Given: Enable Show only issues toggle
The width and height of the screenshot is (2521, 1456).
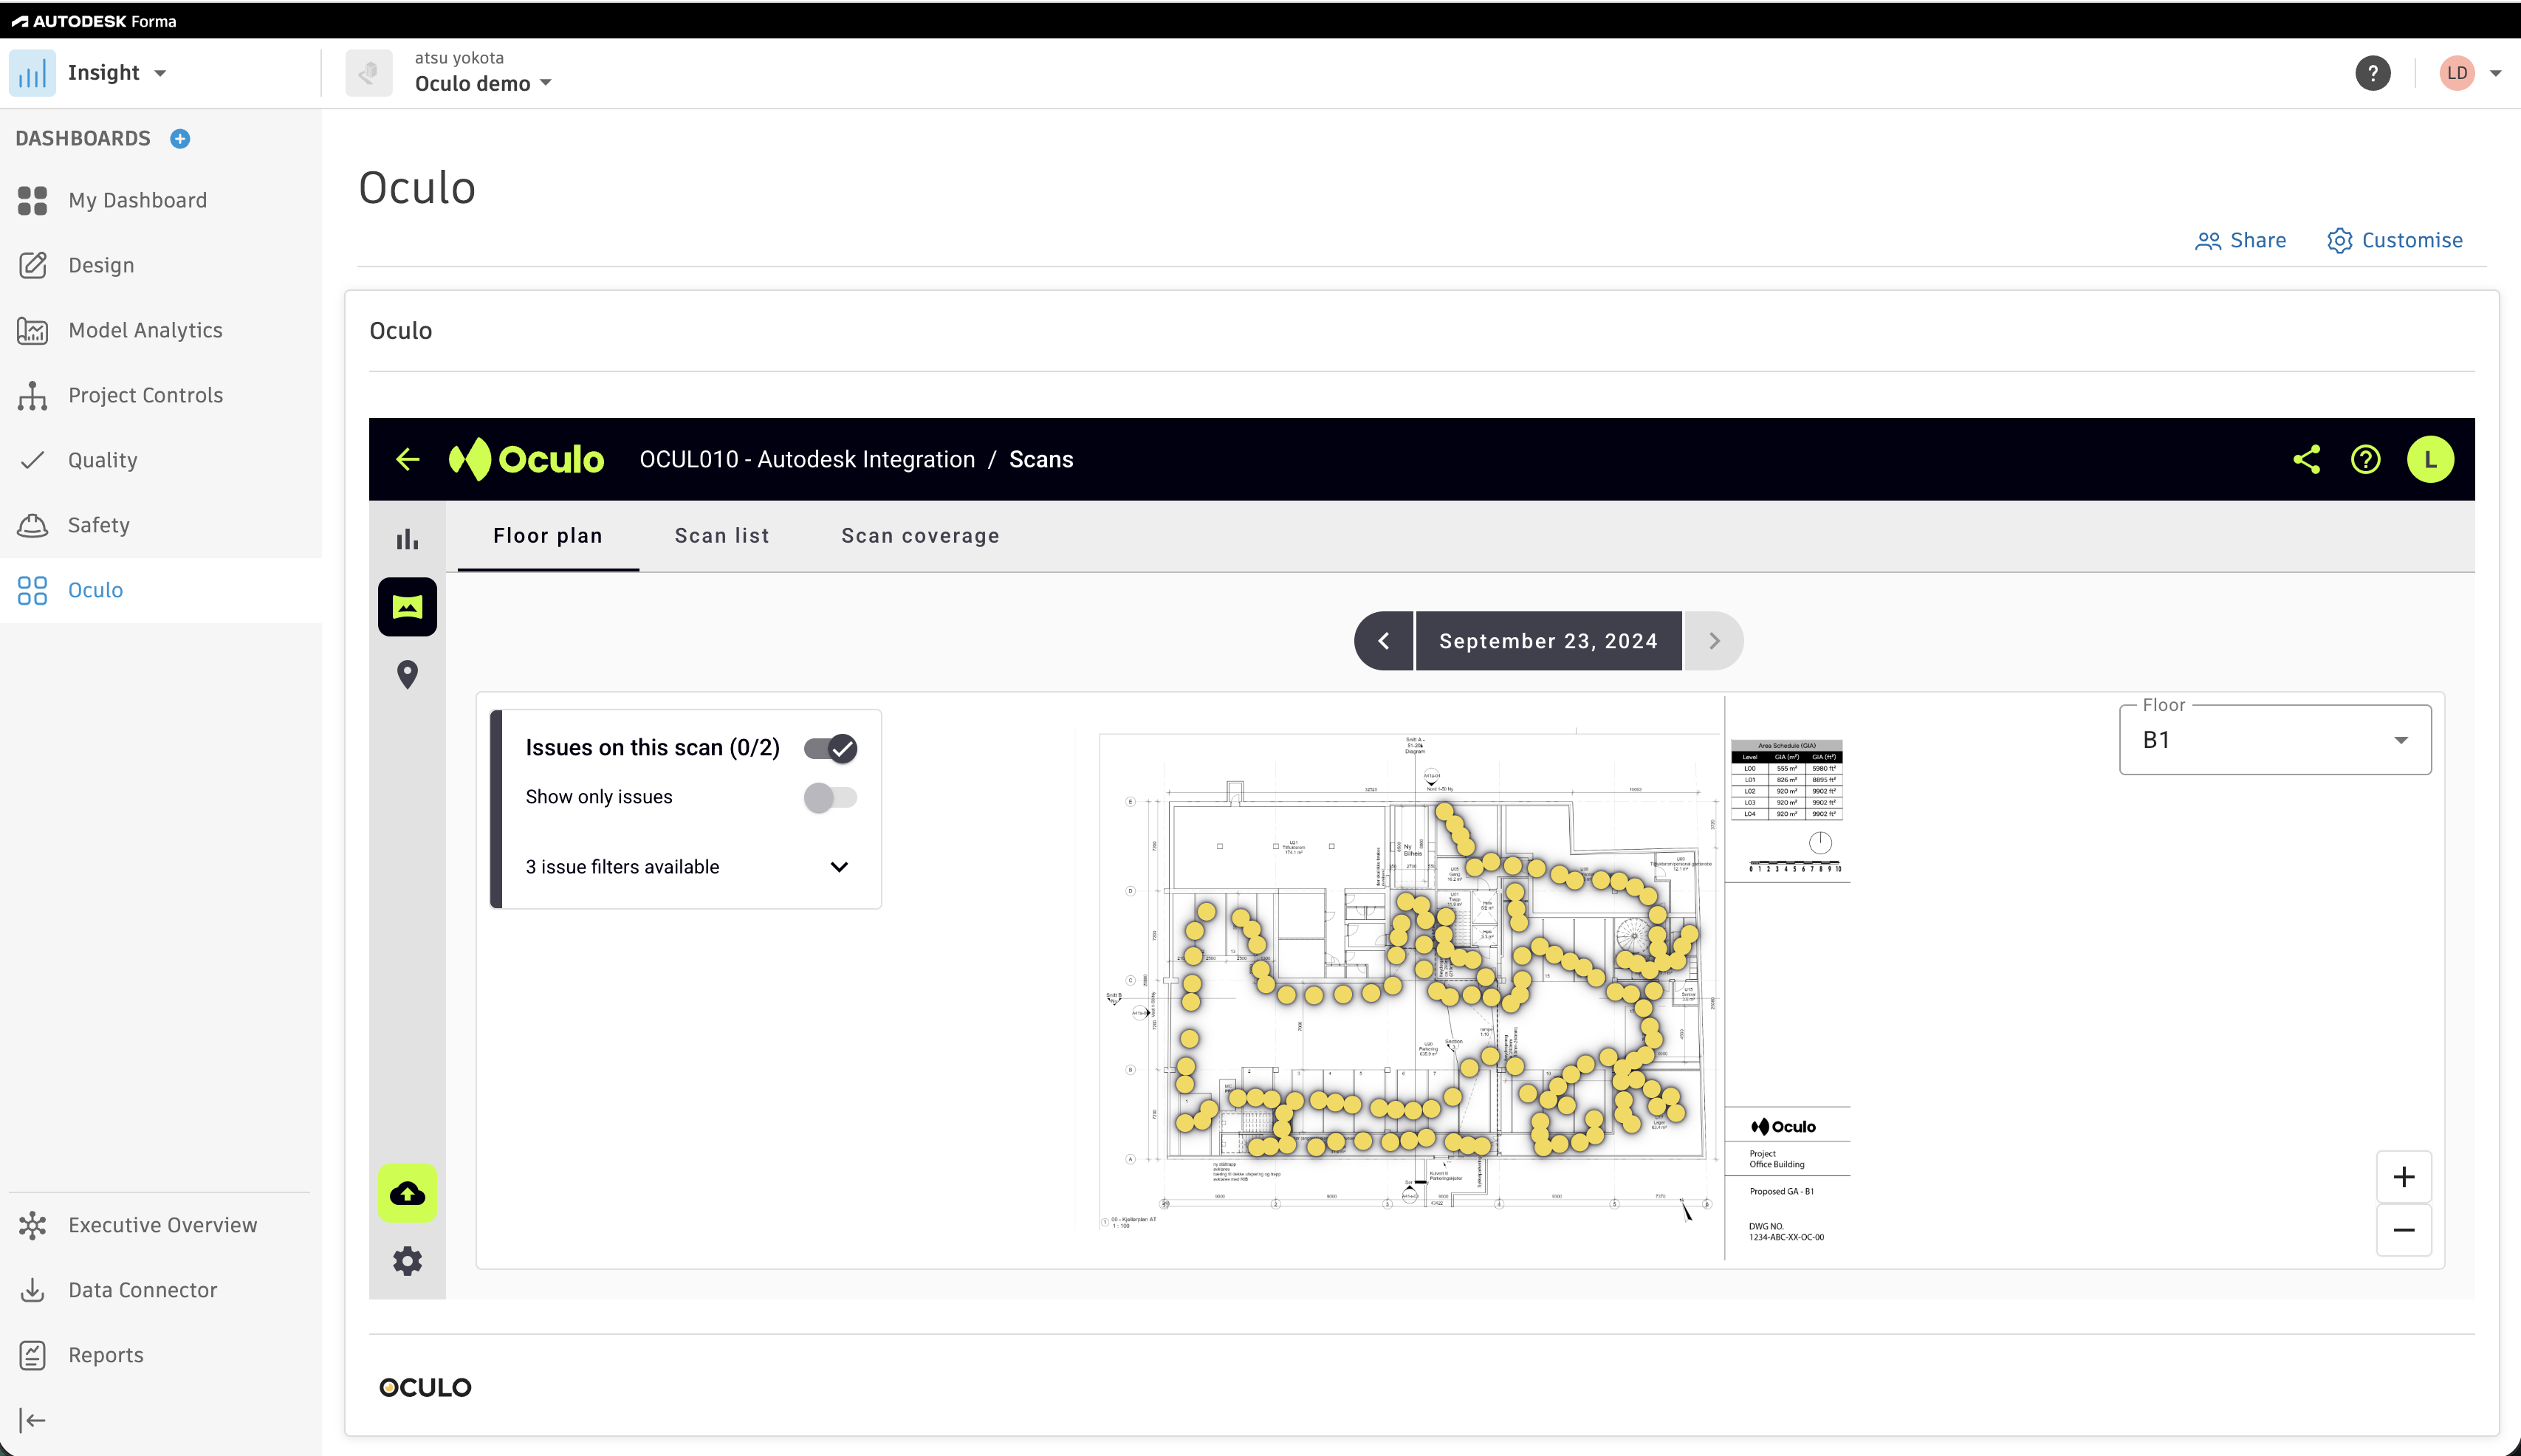Looking at the screenshot, I should click(830, 797).
